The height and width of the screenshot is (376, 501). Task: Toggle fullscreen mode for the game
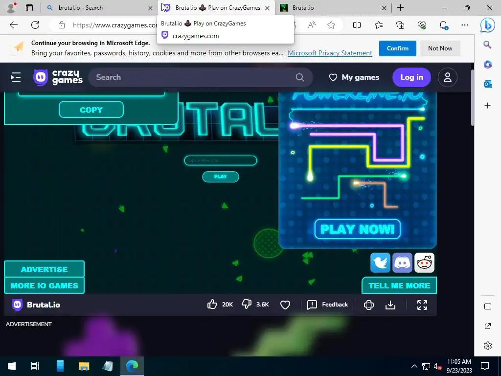422,305
